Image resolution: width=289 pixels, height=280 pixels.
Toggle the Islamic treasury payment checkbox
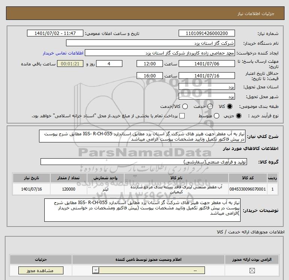[182, 116]
